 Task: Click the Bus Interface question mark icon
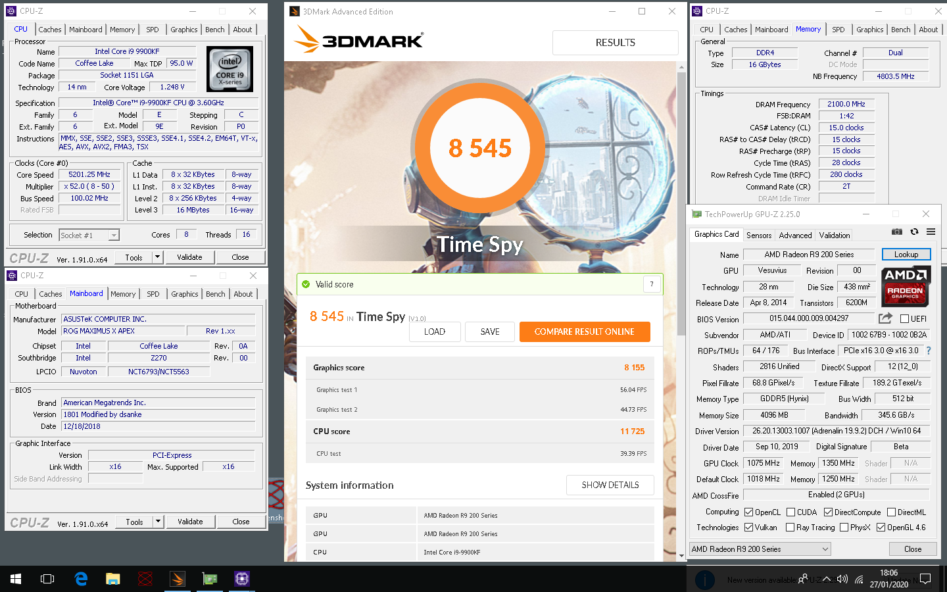(x=929, y=351)
